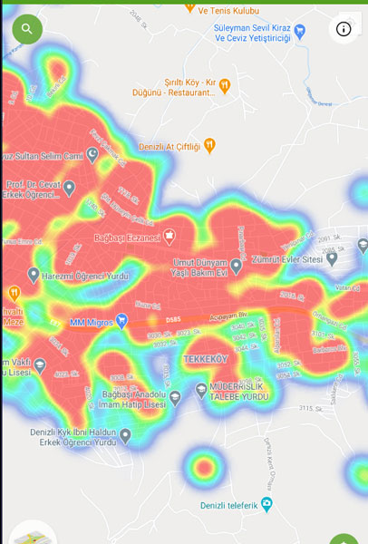The height and width of the screenshot is (544, 368).
Task: Click the Bağbaşı Anadolu İmam Hatip school pin
Action: pos(175,399)
